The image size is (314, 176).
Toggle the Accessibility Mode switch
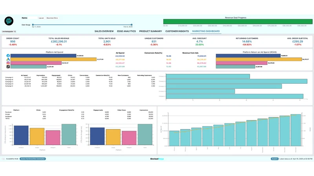click(x=3, y=159)
